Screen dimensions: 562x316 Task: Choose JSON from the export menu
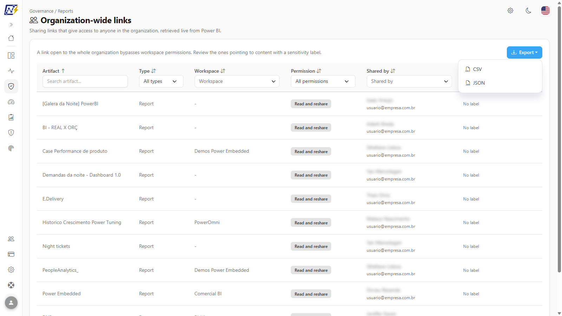coord(500,83)
